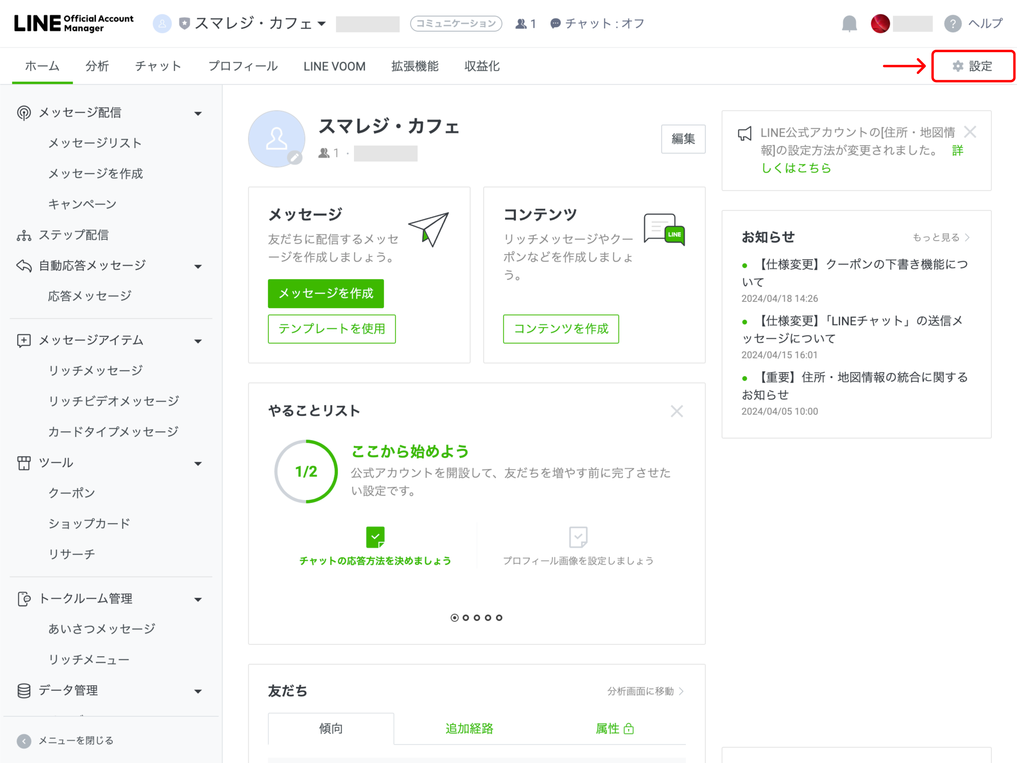Click the account avatar icon in header
Screen dimensions: 1017x763
pyautogui.click(x=162, y=23)
